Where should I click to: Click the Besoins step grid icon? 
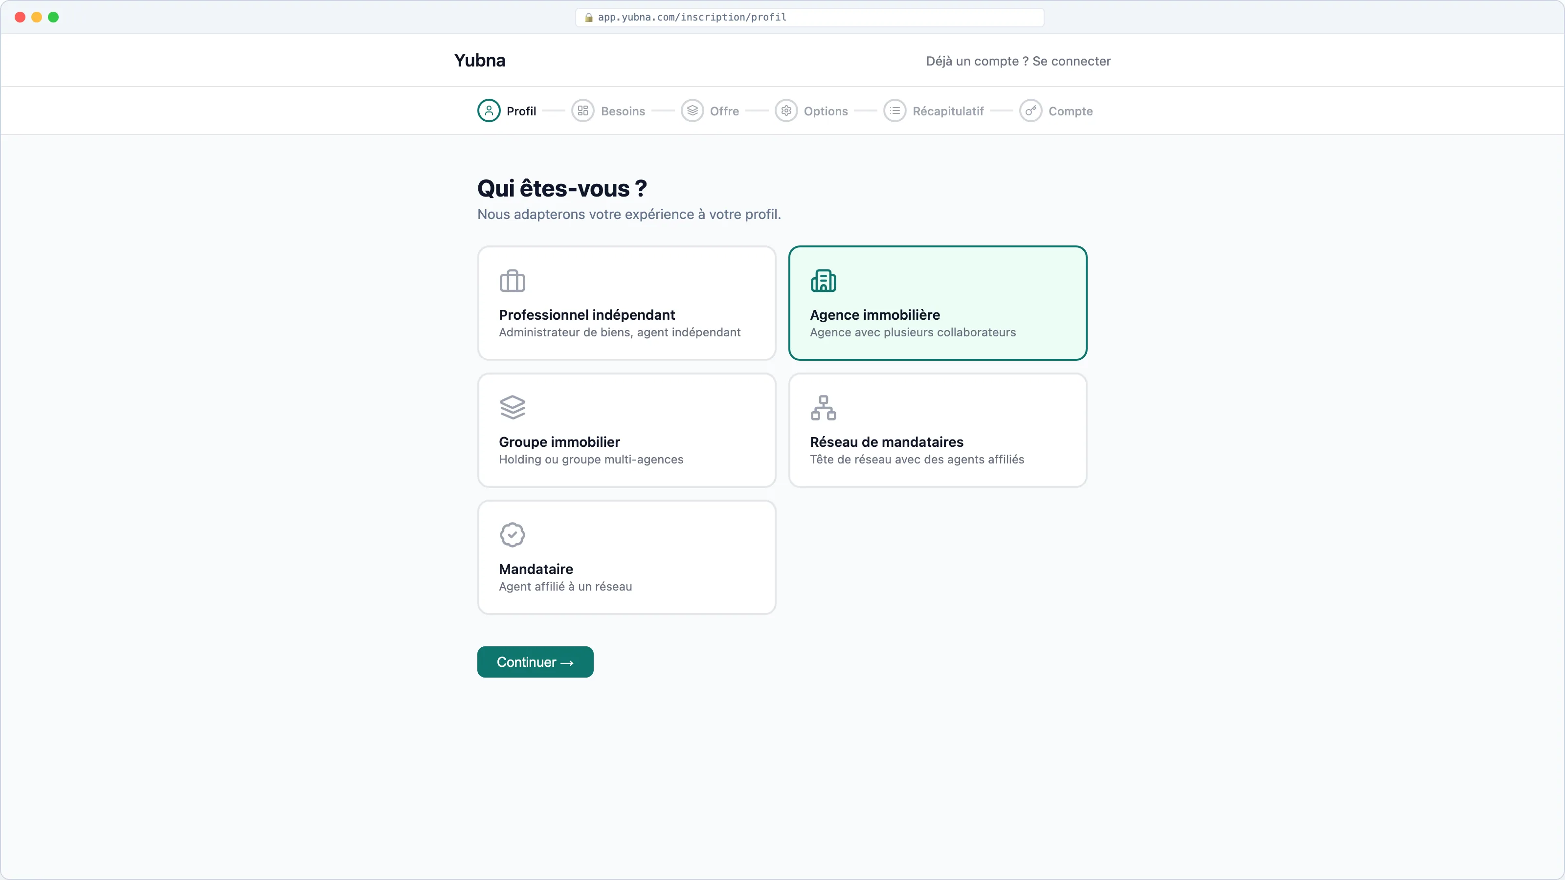(x=582, y=110)
